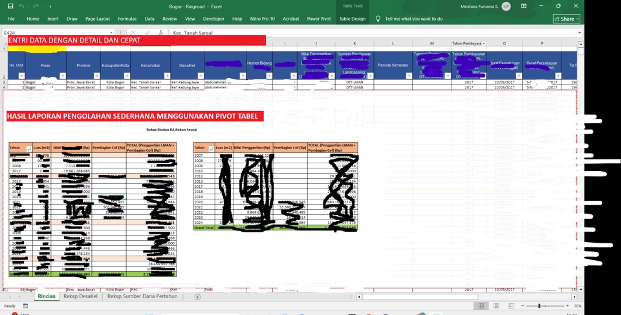The height and width of the screenshot is (315, 621).
Task: Add a new sheet with plus icon
Action: coord(198,297)
